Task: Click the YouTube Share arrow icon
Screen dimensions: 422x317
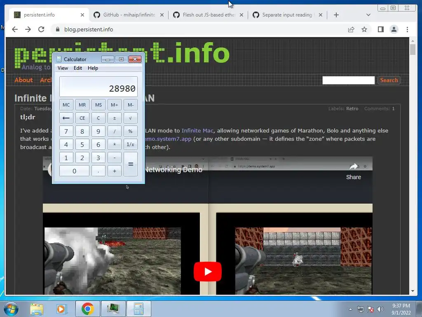Action: (x=353, y=167)
